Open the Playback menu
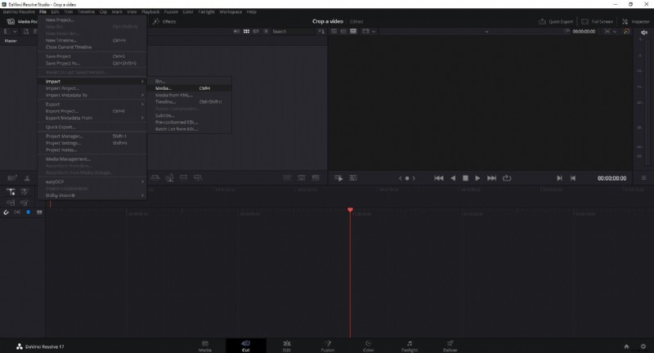Screen dimensions: 654x353 [150, 11]
